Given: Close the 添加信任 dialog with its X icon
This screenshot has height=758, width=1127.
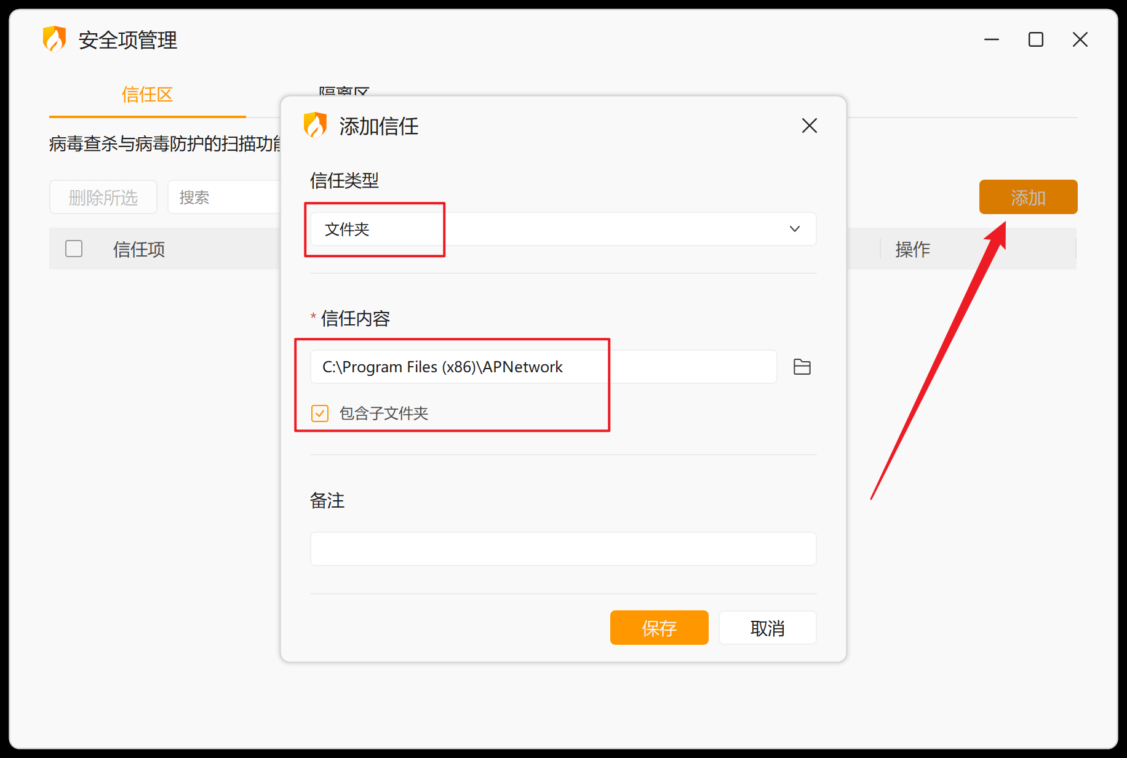Looking at the screenshot, I should [809, 126].
